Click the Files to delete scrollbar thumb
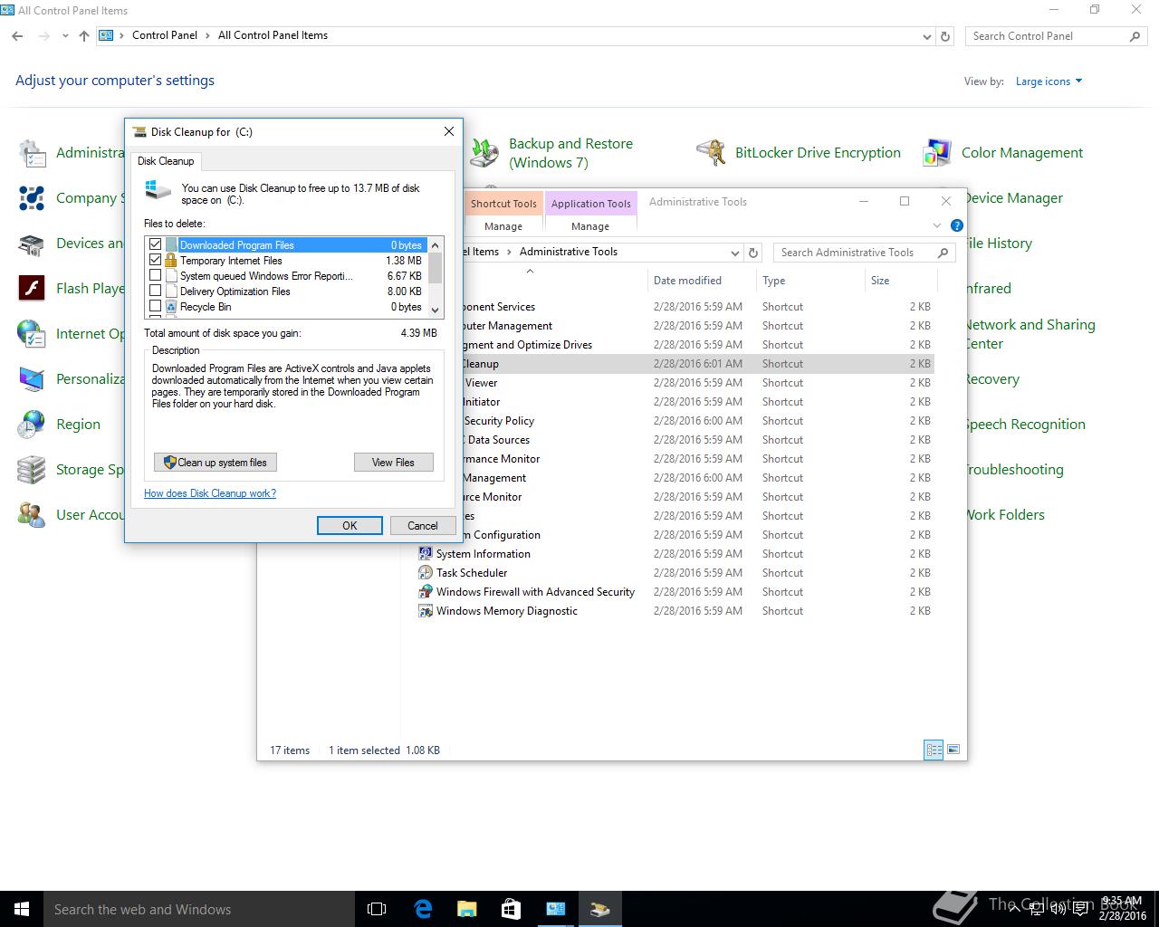 [x=436, y=267]
